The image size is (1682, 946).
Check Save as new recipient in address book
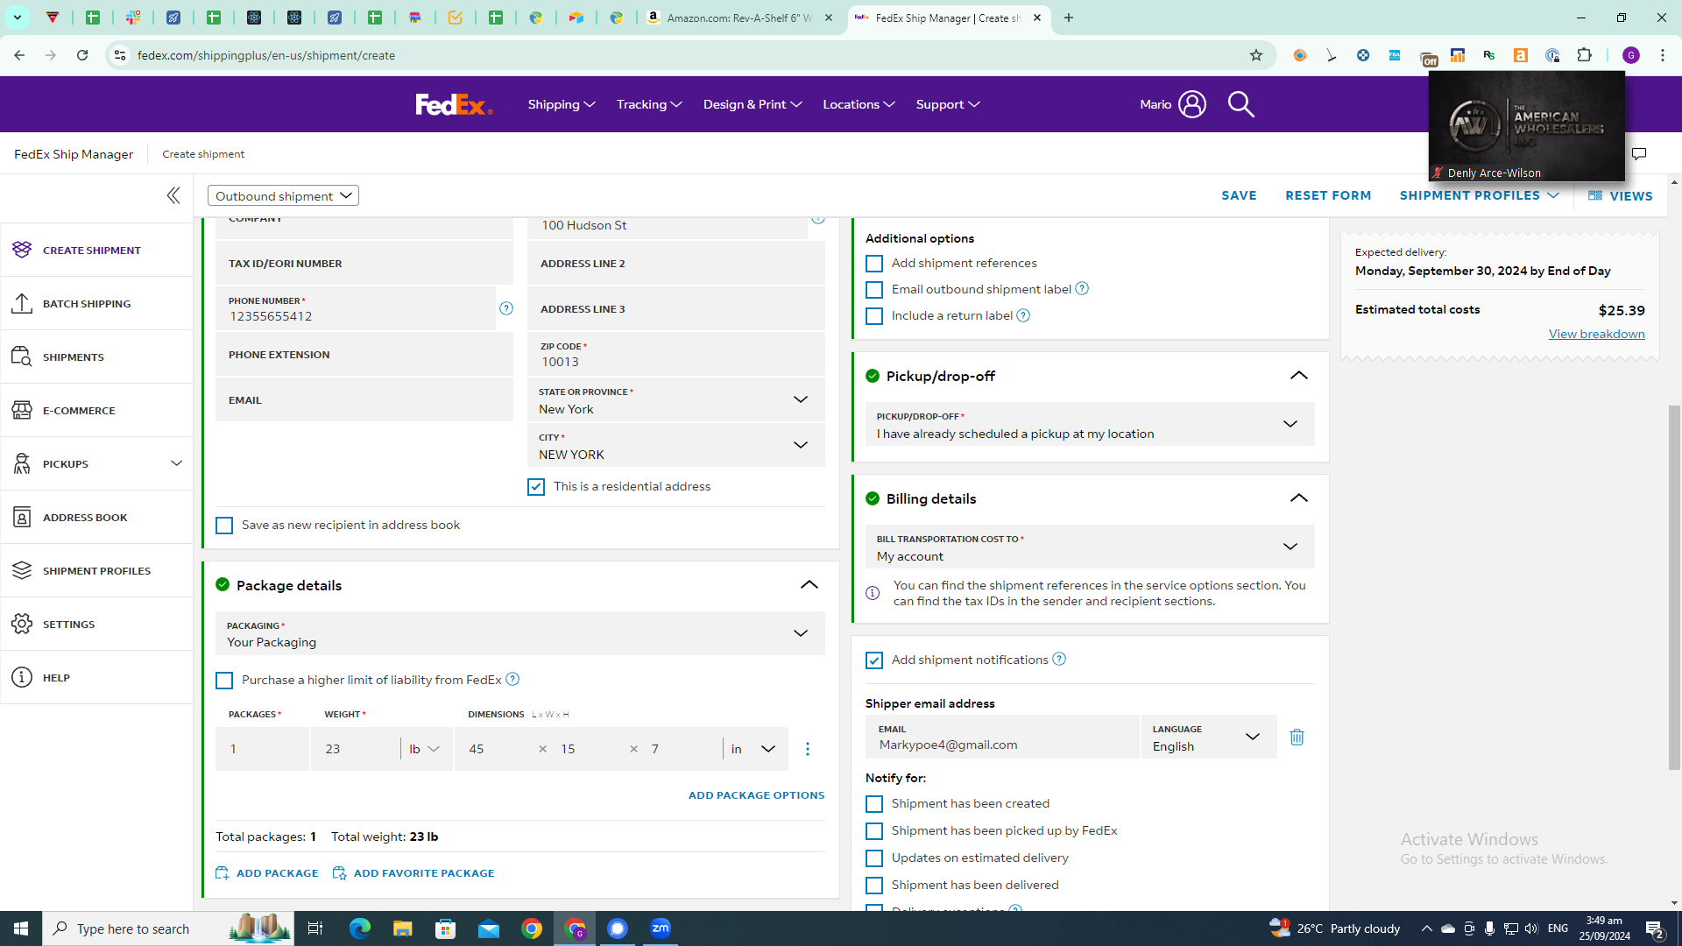click(224, 526)
